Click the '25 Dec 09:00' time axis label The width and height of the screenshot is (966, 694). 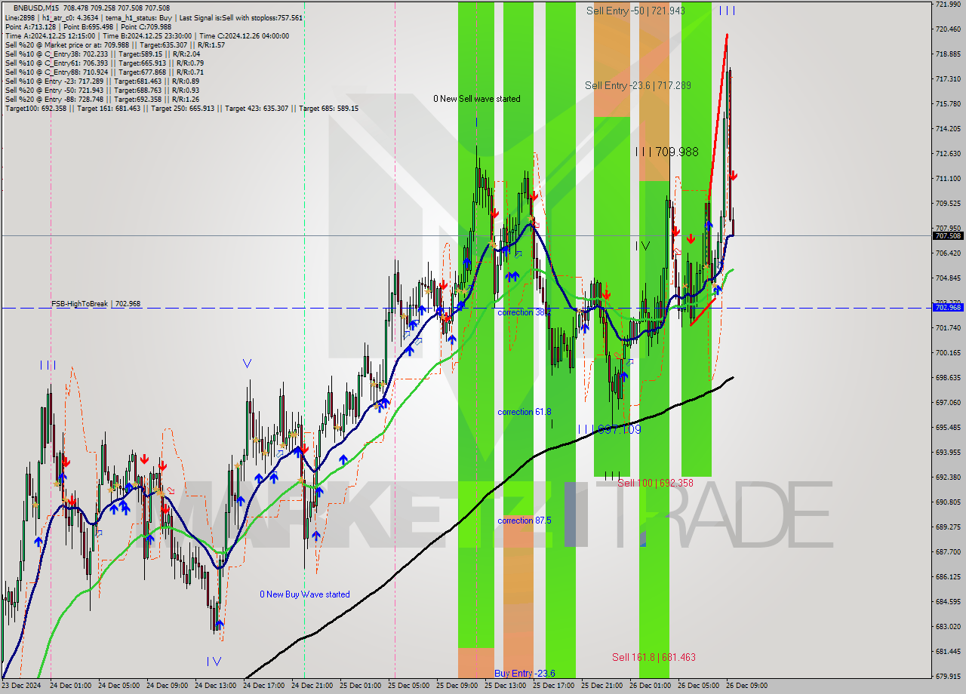point(457,686)
